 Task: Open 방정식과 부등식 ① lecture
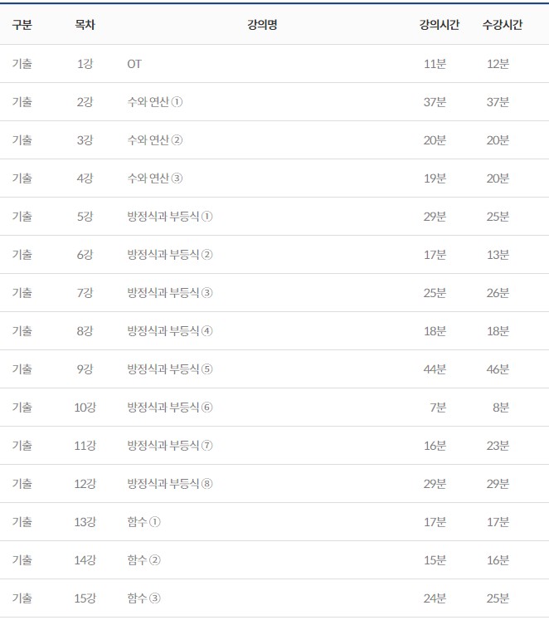coord(170,217)
